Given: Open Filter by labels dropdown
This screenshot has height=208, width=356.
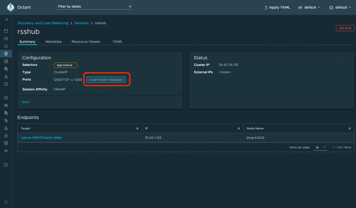Looking at the screenshot, I should (94, 7).
